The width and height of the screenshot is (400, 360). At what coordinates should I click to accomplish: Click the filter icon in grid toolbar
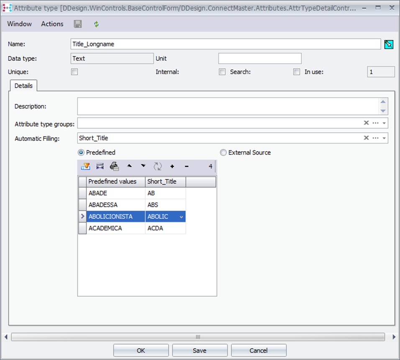point(85,166)
